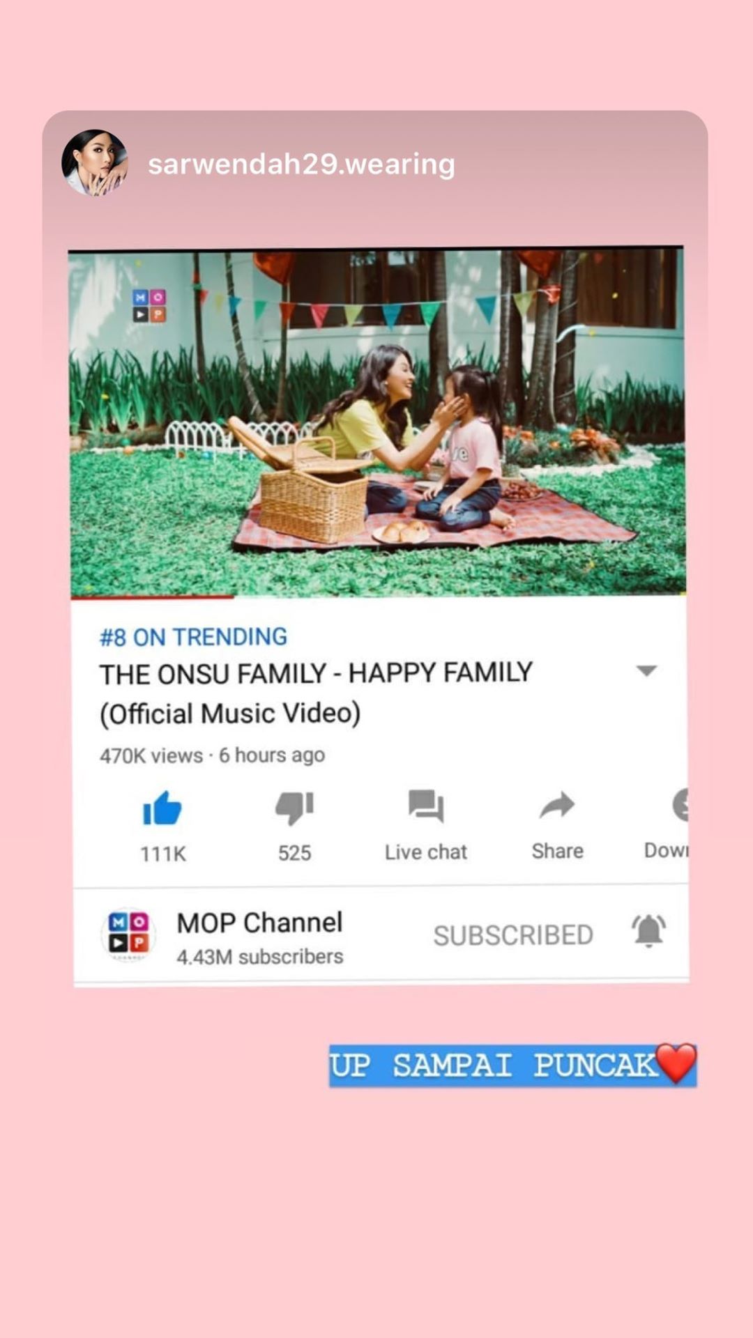This screenshot has height=1338, width=753.
Task: Tap the Share arrow icon
Action: [x=557, y=806]
